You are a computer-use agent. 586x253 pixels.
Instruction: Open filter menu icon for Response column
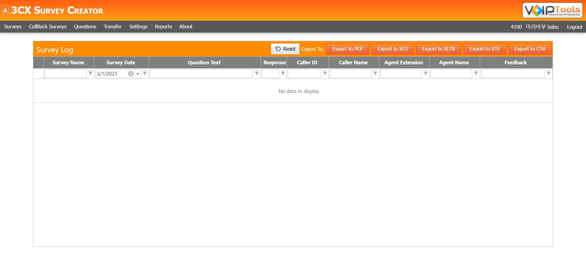click(283, 73)
